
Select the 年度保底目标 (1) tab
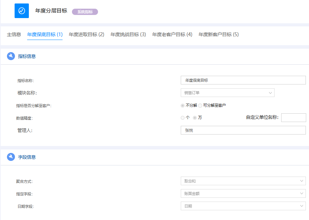tap(45, 34)
